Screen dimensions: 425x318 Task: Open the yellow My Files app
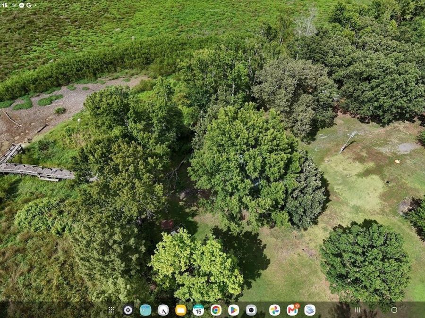pos(181,310)
